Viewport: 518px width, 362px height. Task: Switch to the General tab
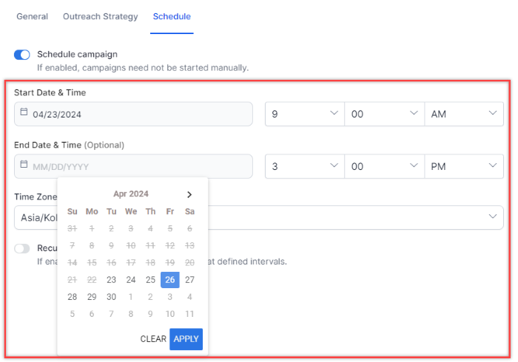click(x=32, y=16)
